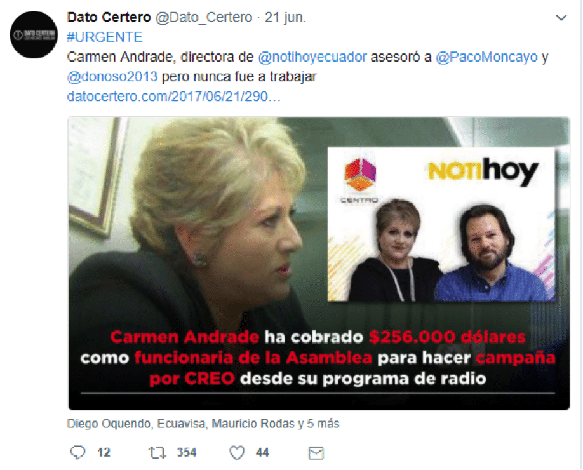The width and height of the screenshot is (583, 470).
Task: Click the reply count 12
Action: [x=104, y=452]
